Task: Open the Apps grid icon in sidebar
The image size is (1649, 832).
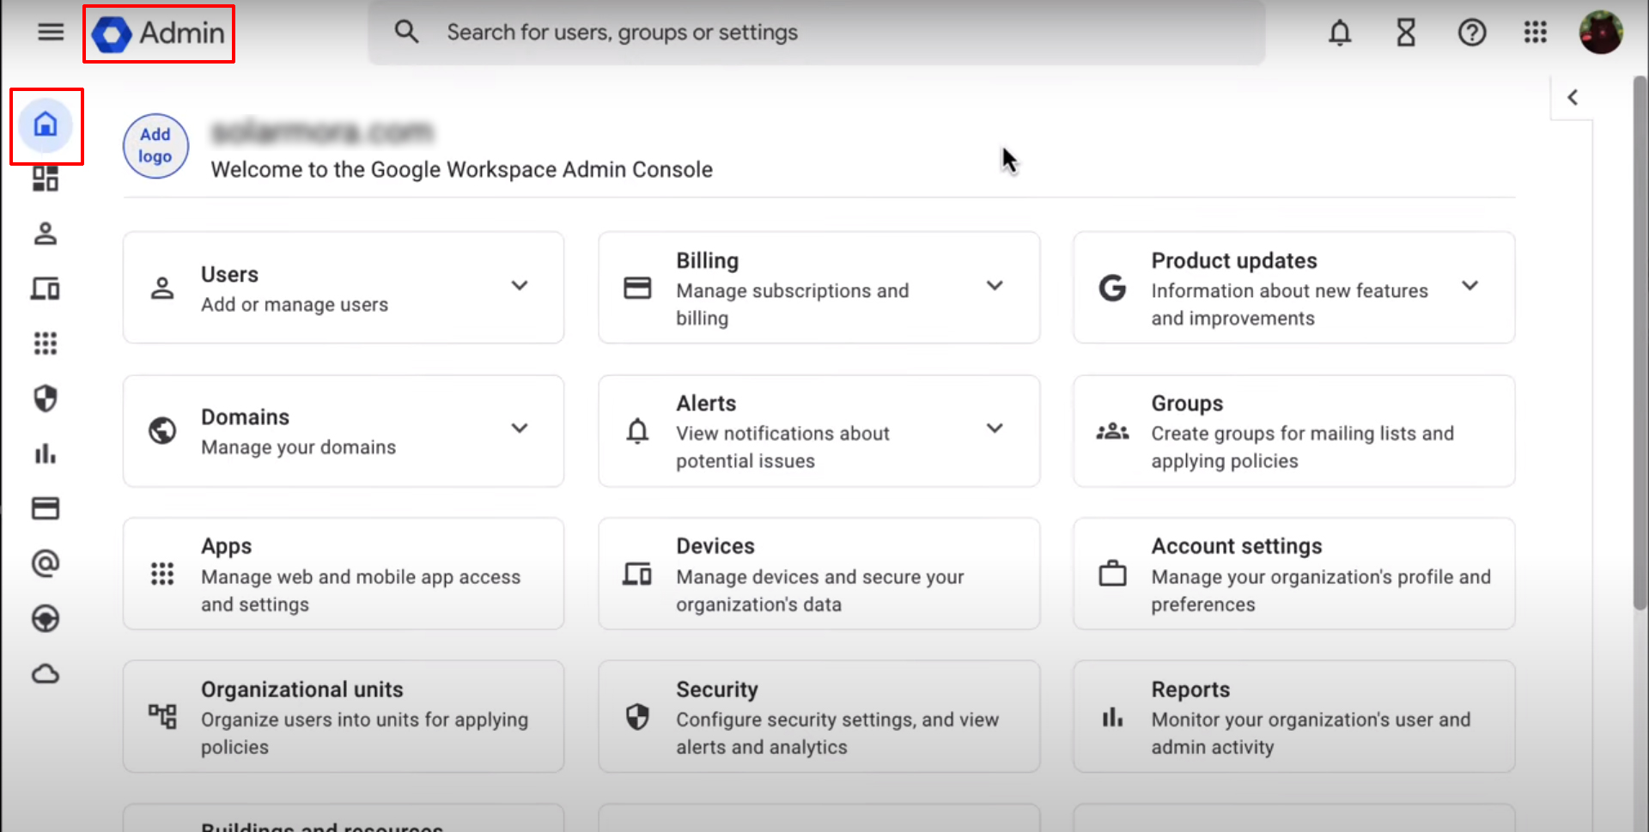Action: click(46, 343)
